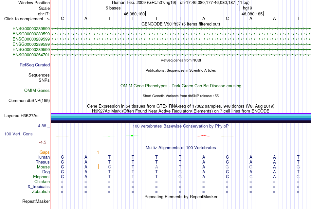
Task: Click the red negative PhyloP conservation bar
Action: [204, 136]
